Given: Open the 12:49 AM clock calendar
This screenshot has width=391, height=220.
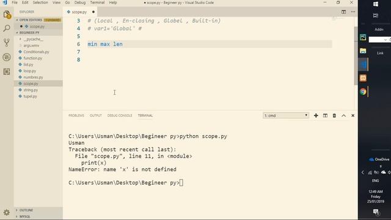Looking at the screenshot, I should (376, 197).
